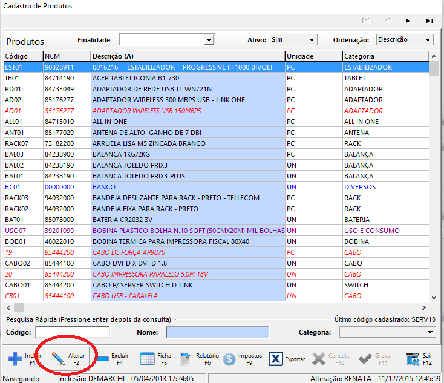Select CABO IMPRESSORA PARALELO 5,0M 18V row
Viewport: 444px width, 383px height.
217,274
